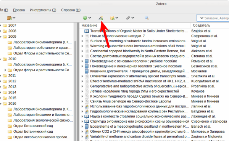The width and height of the screenshot is (229, 141).
Task: Expand Почвоведение с основами геологии item
Action: coord(82,61)
